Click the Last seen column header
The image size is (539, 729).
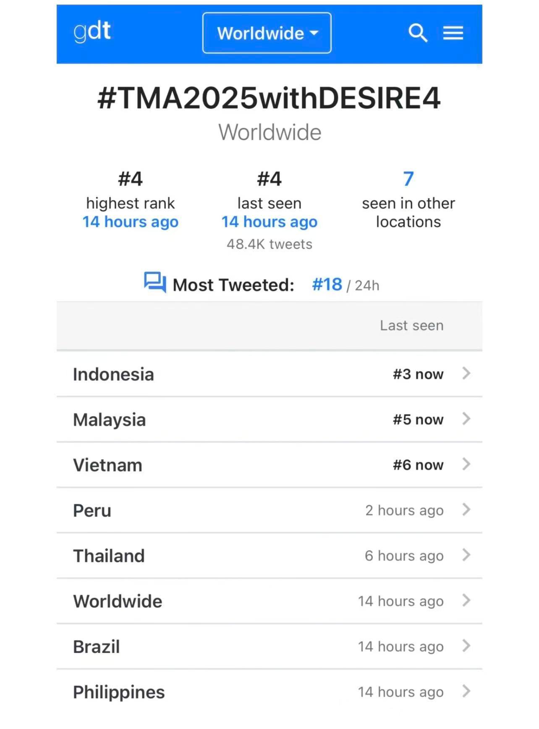412,325
